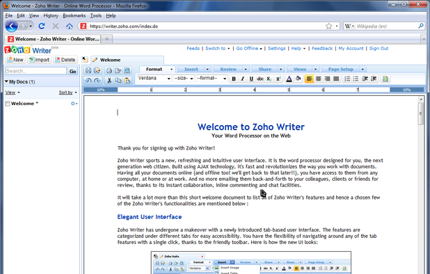This screenshot has width=430, height=274.
Task: Collapse the My Docs section
Action: (6, 81)
